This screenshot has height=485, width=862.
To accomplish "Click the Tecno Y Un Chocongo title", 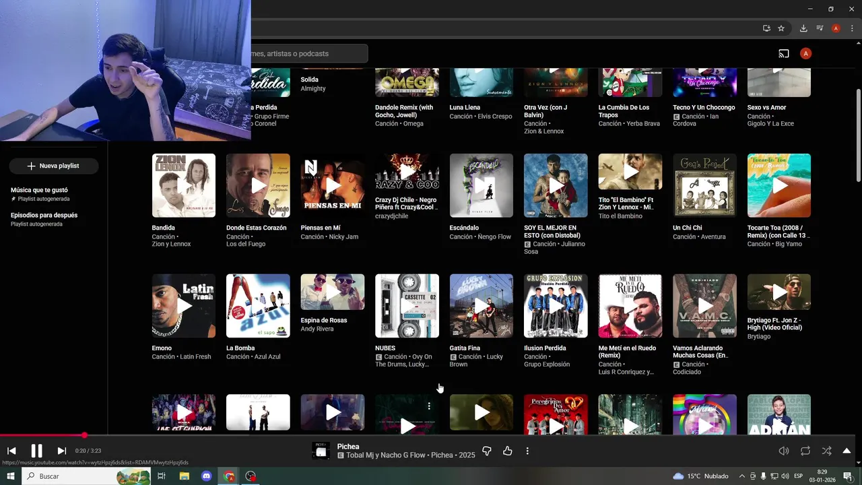I will (x=704, y=107).
